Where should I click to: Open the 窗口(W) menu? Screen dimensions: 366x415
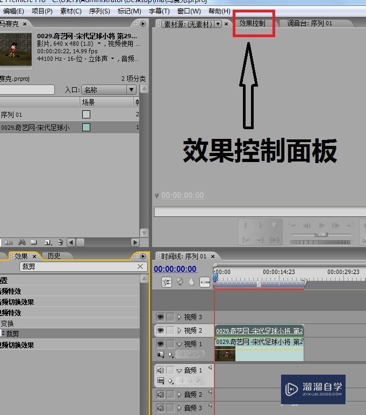[189, 11]
